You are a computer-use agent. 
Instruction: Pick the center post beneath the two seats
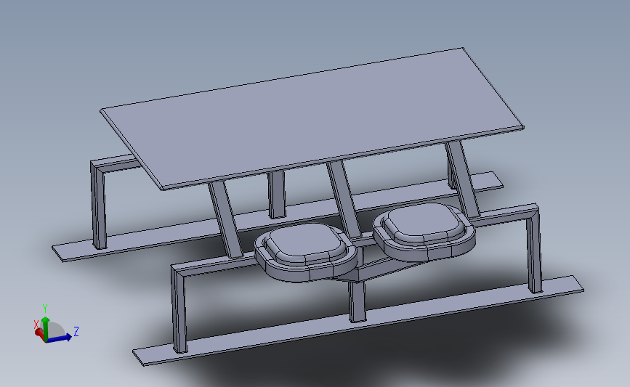358,302
